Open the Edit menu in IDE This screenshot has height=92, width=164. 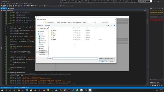coord(4,4)
